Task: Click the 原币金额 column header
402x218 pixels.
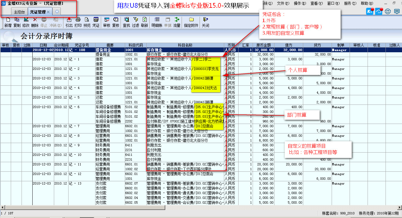Action: tap(263, 45)
